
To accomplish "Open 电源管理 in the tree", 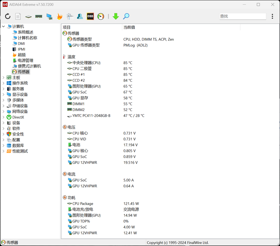I will [25, 61].
